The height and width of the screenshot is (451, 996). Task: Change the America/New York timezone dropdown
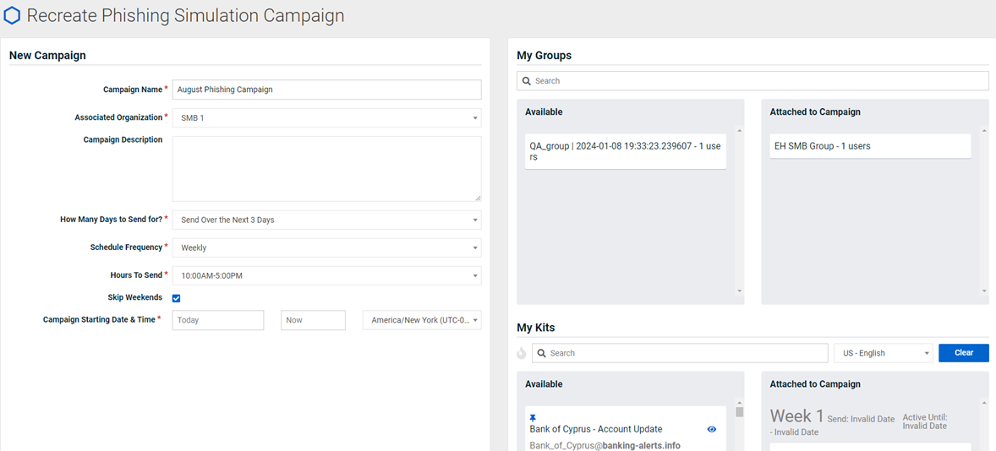pos(422,320)
